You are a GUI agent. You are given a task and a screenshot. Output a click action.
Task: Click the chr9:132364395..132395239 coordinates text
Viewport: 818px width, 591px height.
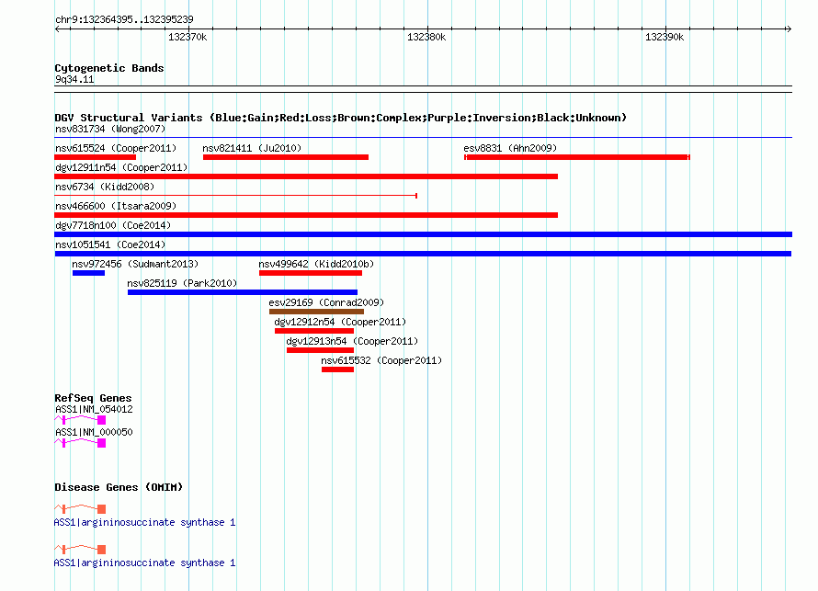(124, 19)
